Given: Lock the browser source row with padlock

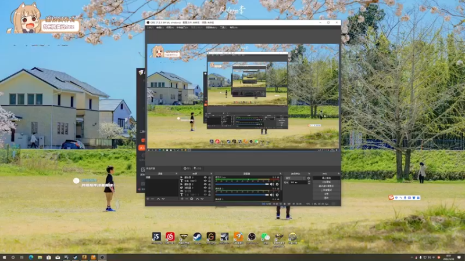Looking at the screenshot, I should click(209, 187).
